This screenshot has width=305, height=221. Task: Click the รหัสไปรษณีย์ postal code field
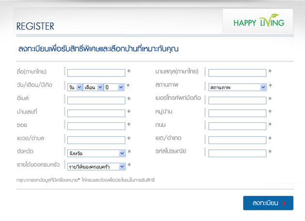point(237,153)
